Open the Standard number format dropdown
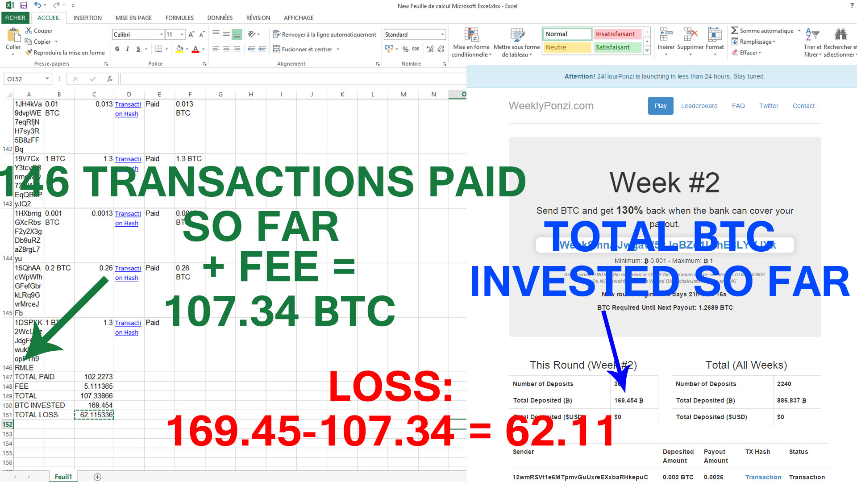 coord(442,34)
